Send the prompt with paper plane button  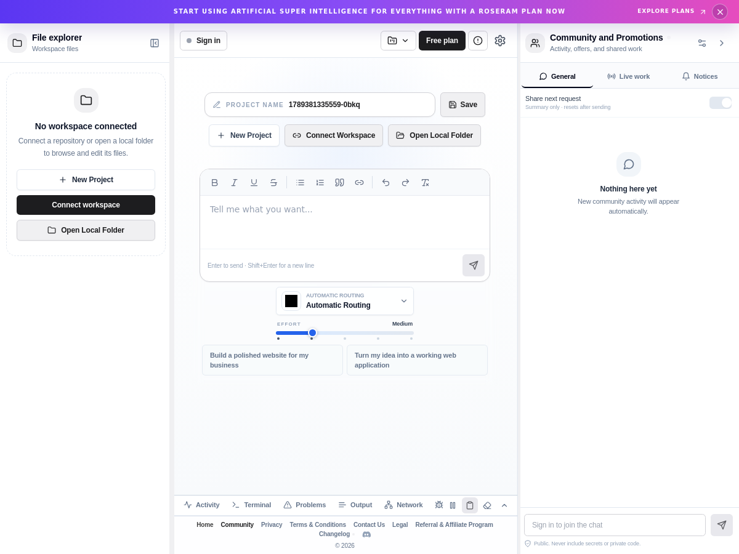(474, 265)
